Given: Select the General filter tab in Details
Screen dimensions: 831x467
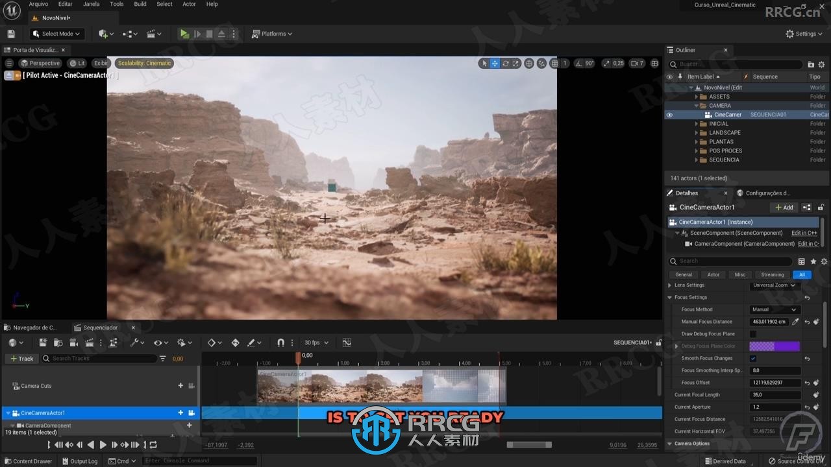Looking at the screenshot, I should tap(684, 274).
